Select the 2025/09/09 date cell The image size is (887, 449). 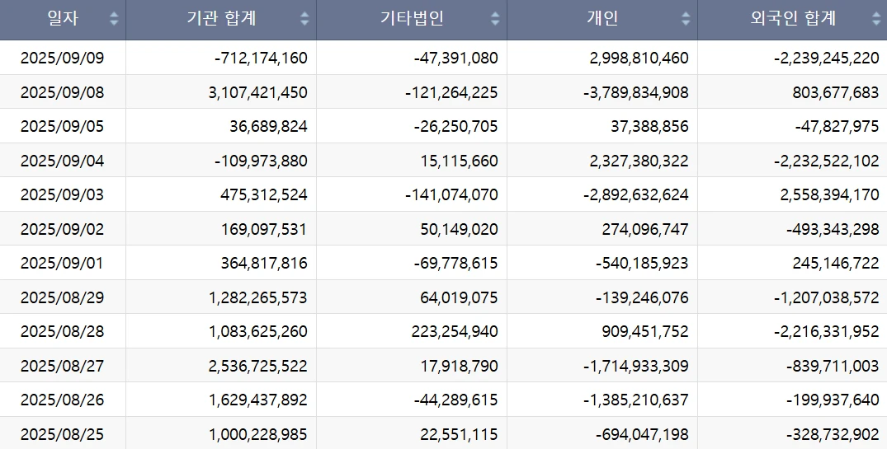click(x=63, y=58)
